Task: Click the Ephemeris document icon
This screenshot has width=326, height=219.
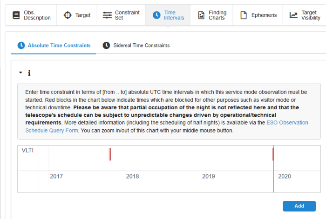Action: pyautogui.click(x=244, y=15)
